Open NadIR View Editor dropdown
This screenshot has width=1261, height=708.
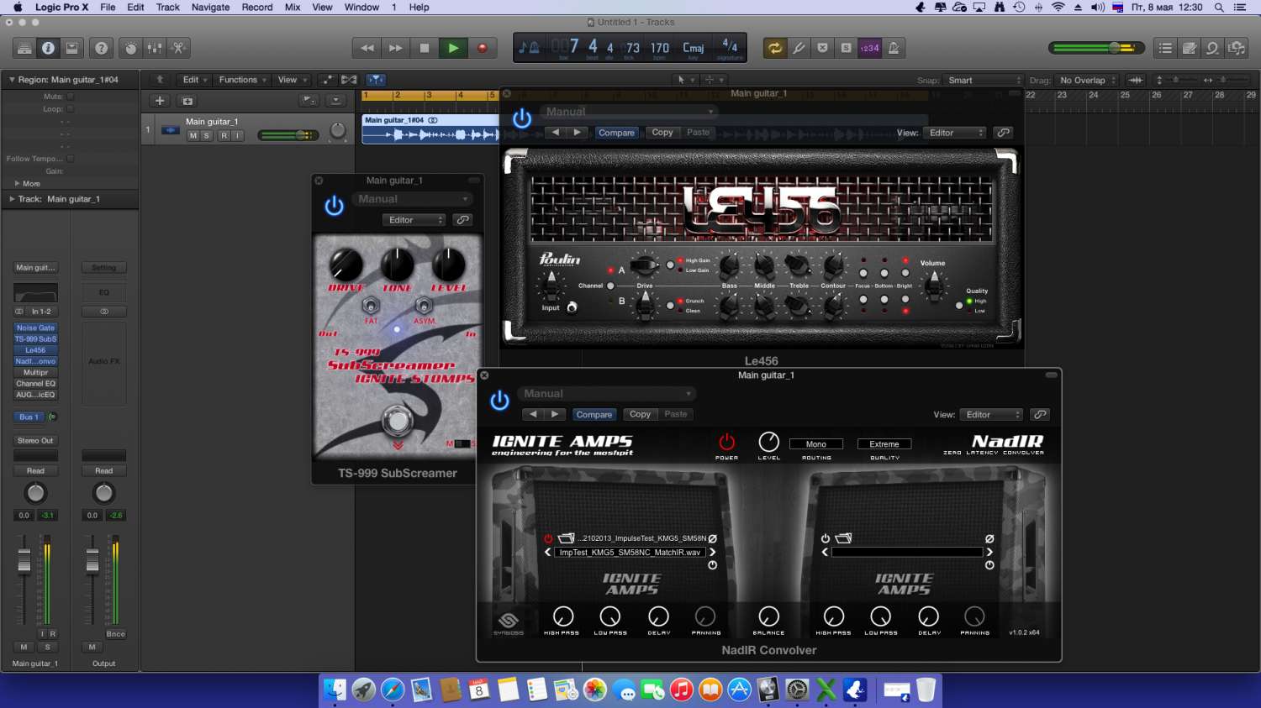[992, 415]
